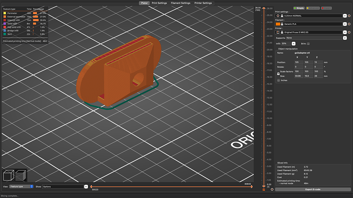Screen dimensions: 353x198
Task: Open the layer slider settings cog
Action: [x=272, y=189]
